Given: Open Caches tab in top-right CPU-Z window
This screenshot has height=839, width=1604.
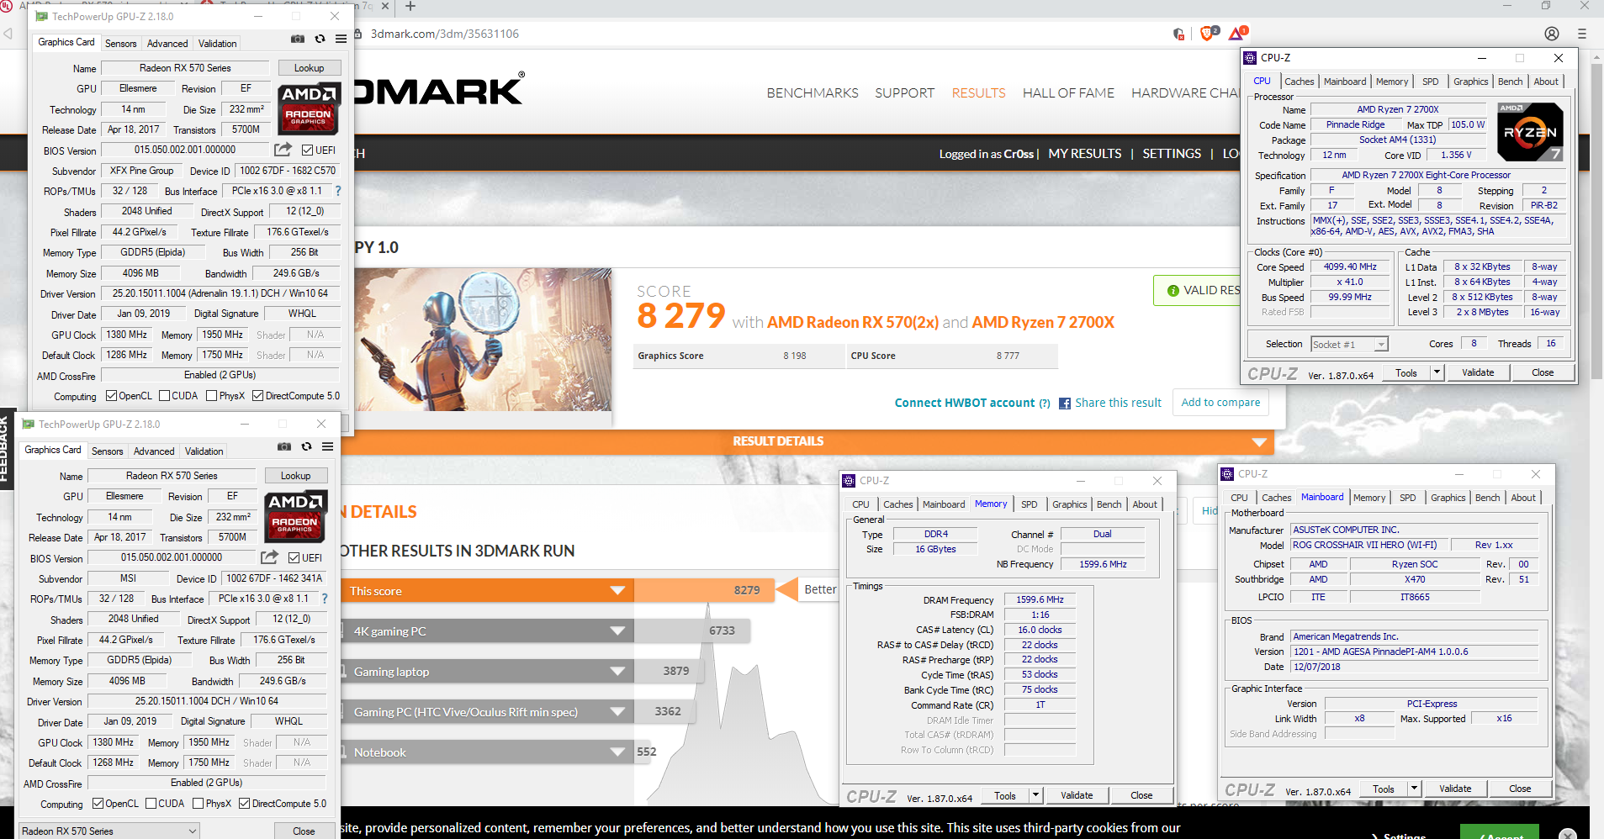Looking at the screenshot, I should [x=1299, y=82].
